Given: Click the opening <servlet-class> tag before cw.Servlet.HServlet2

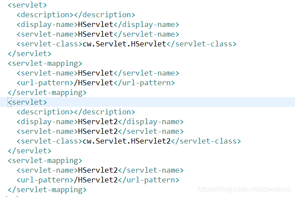Looking at the screenshot, I should (x=50, y=141).
